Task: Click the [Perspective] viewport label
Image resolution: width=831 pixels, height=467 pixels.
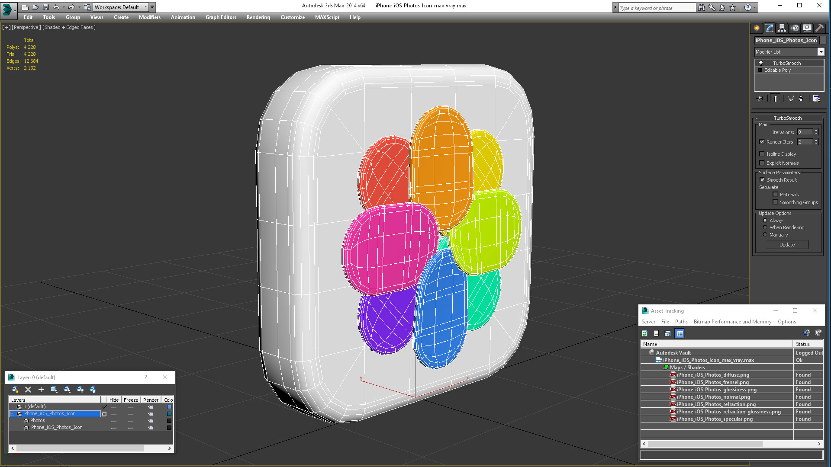Action: pos(26,27)
